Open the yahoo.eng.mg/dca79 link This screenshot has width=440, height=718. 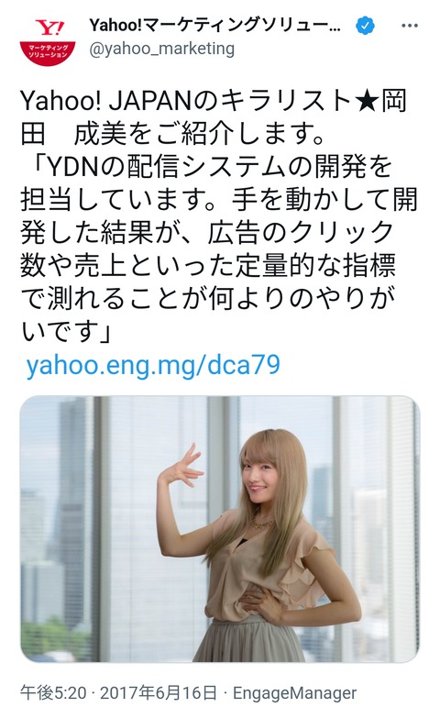point(152,365)
